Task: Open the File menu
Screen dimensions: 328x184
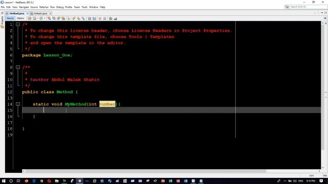Action: coord(3,7)
